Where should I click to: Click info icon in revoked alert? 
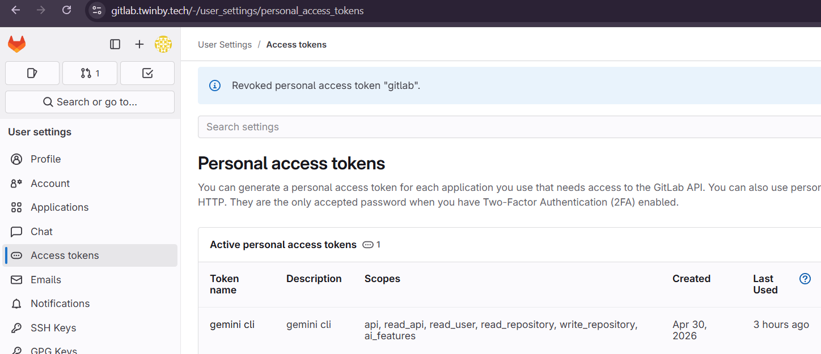(215, 86)
